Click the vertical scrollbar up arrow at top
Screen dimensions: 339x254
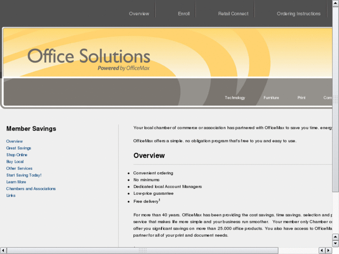tap(335, 3)
